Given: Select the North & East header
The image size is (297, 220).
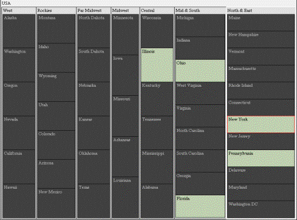Looking at the screenshot, I should pyautogui.click(x=261, y=10).
